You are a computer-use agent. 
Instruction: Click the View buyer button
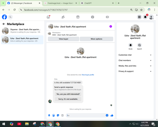coord(64,39)
